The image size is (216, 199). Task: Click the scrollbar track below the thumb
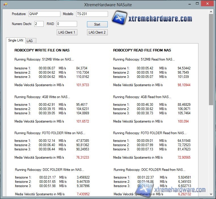tap(211, 148)
